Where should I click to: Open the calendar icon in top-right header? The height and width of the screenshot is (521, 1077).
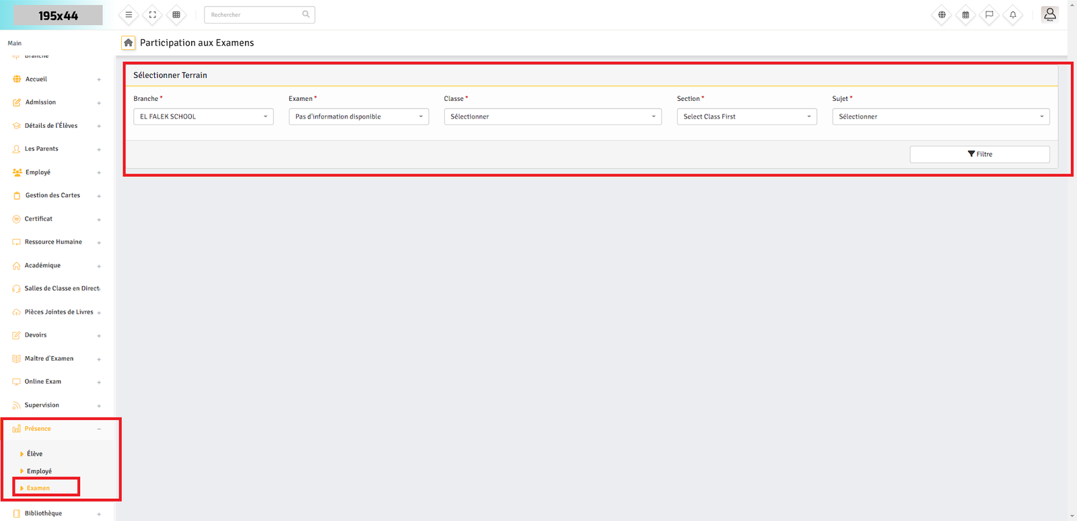pos(965,15)
